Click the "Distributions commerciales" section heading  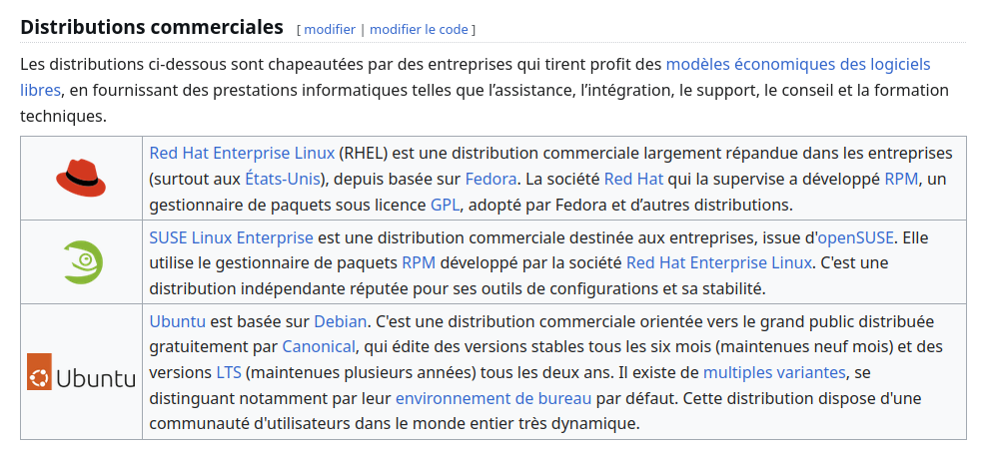(x=152, y=27)
